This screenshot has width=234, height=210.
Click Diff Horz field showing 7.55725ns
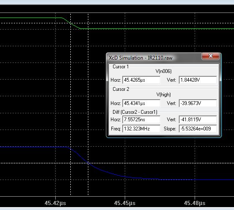tap(141, 120)
